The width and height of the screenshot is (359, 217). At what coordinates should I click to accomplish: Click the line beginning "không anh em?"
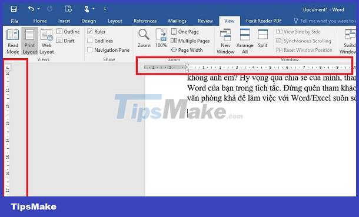point(271,78)
